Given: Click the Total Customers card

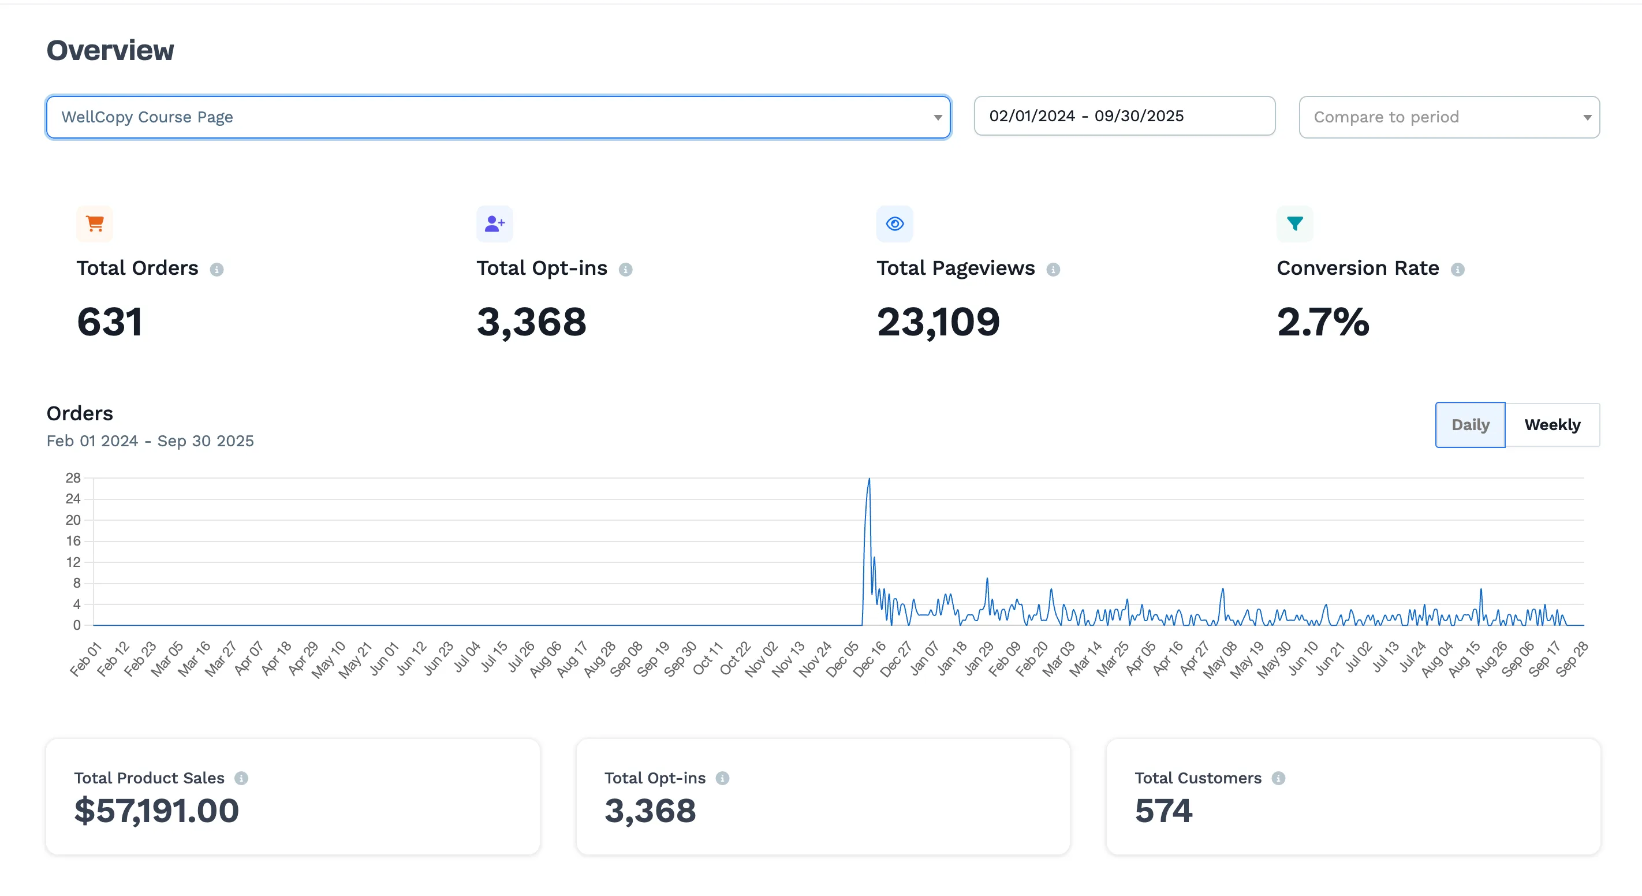Looking at the screenshot, I should pyautogui.click(x=1353, y=797).
